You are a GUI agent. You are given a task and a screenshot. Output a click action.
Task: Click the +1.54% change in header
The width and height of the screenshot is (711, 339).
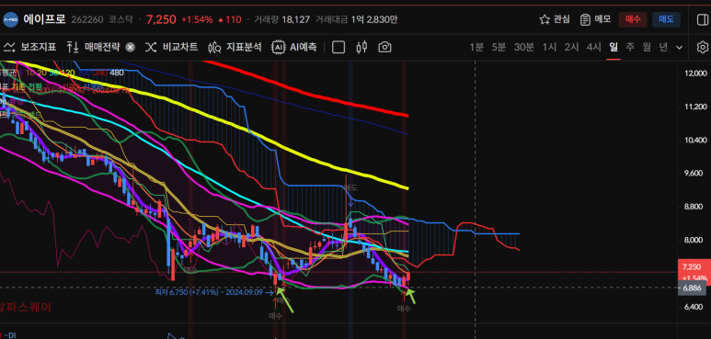click(197, 19)
